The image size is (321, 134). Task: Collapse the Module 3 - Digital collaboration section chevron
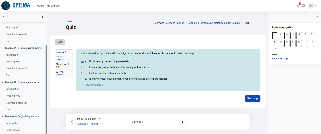coord(3,82)
